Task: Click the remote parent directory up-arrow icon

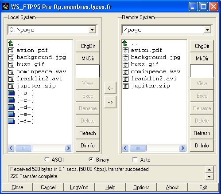Action: pyautogui.click(x=125, y=43)
